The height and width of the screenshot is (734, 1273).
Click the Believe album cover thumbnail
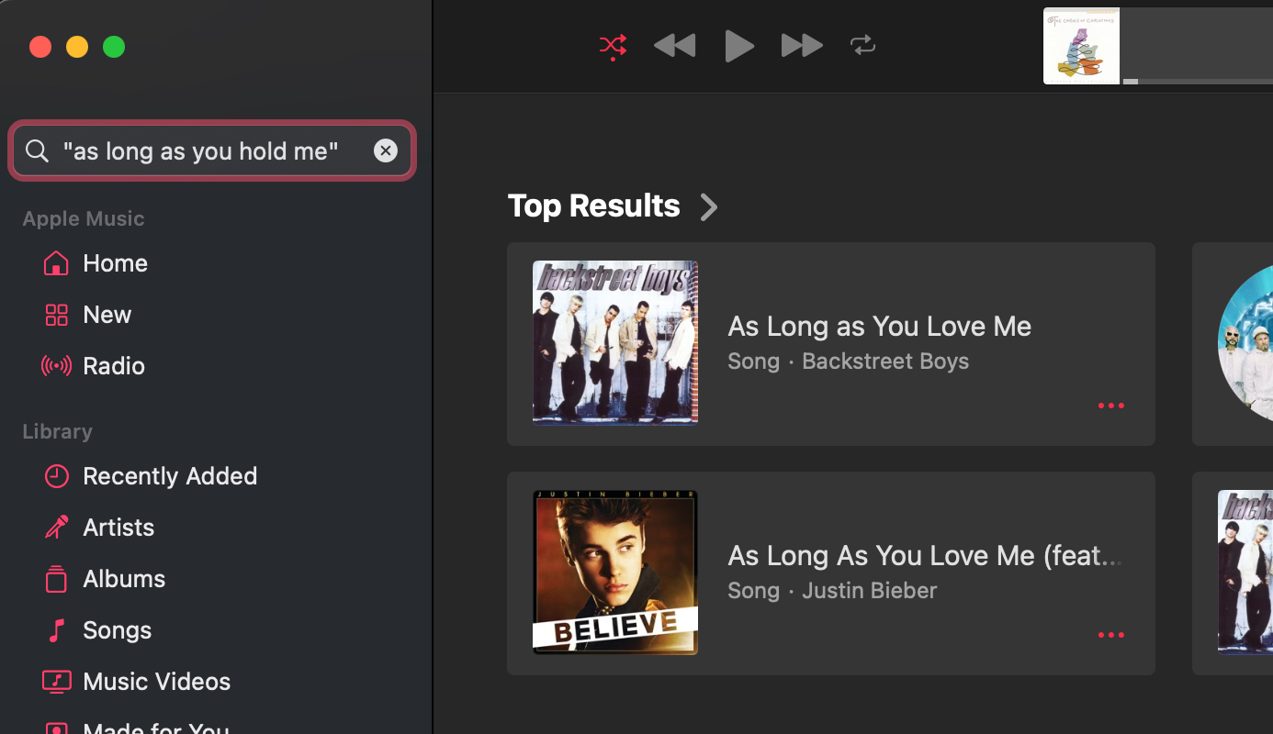[x=615, y=573]
